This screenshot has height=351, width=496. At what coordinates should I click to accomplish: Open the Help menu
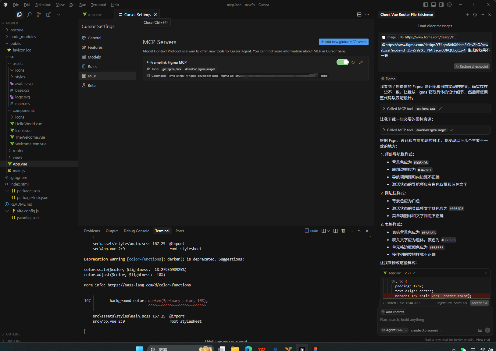pyautogui.click(x=115, y=5)
